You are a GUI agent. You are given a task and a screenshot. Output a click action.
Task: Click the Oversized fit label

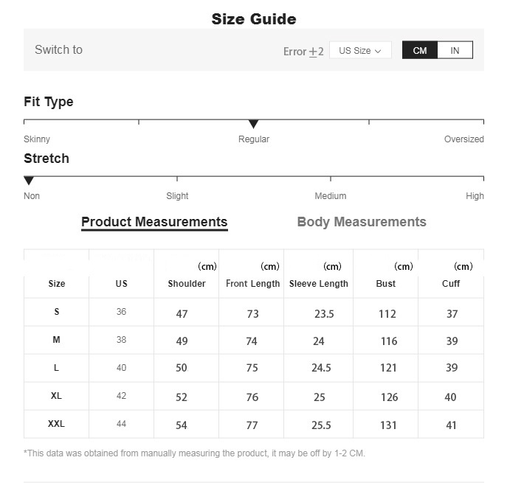tap(464, 139)
